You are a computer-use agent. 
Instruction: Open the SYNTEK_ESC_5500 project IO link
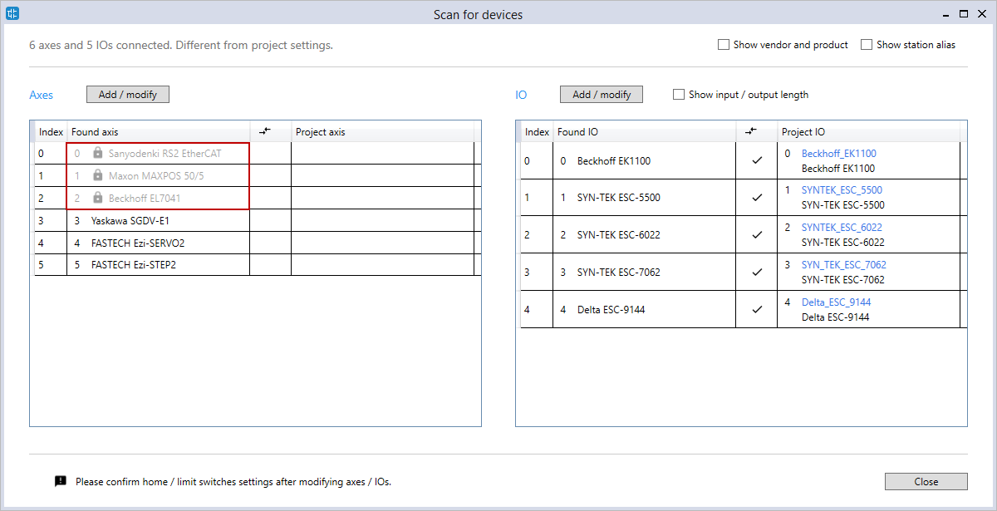tap(842, 190)
